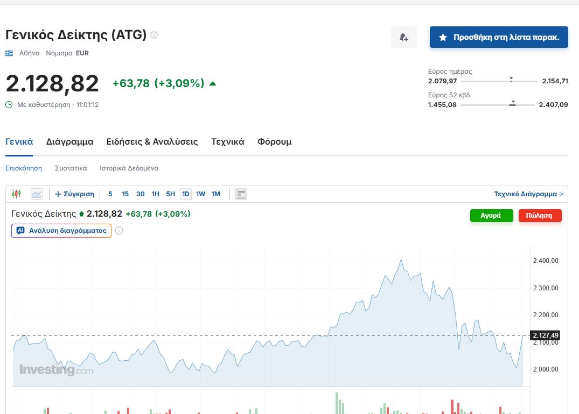Click the info icon beside Ανάλυση διαγράμματος

click(x=119, y=231)
